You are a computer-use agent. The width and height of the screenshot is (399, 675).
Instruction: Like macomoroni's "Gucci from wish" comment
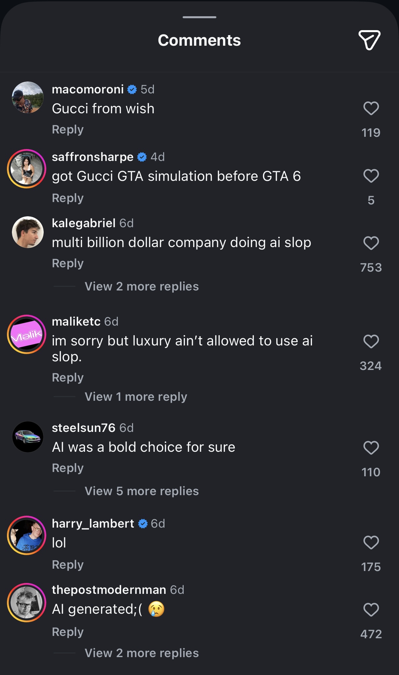click(x=371, y=108)
